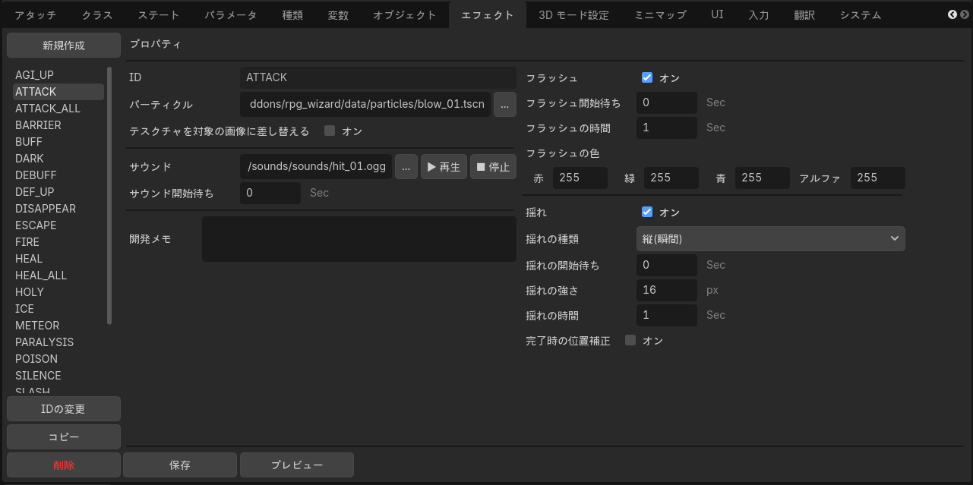Switch to the 変数 tab
The width and height of the screenshot is (973, 485).
click(338, 15)
